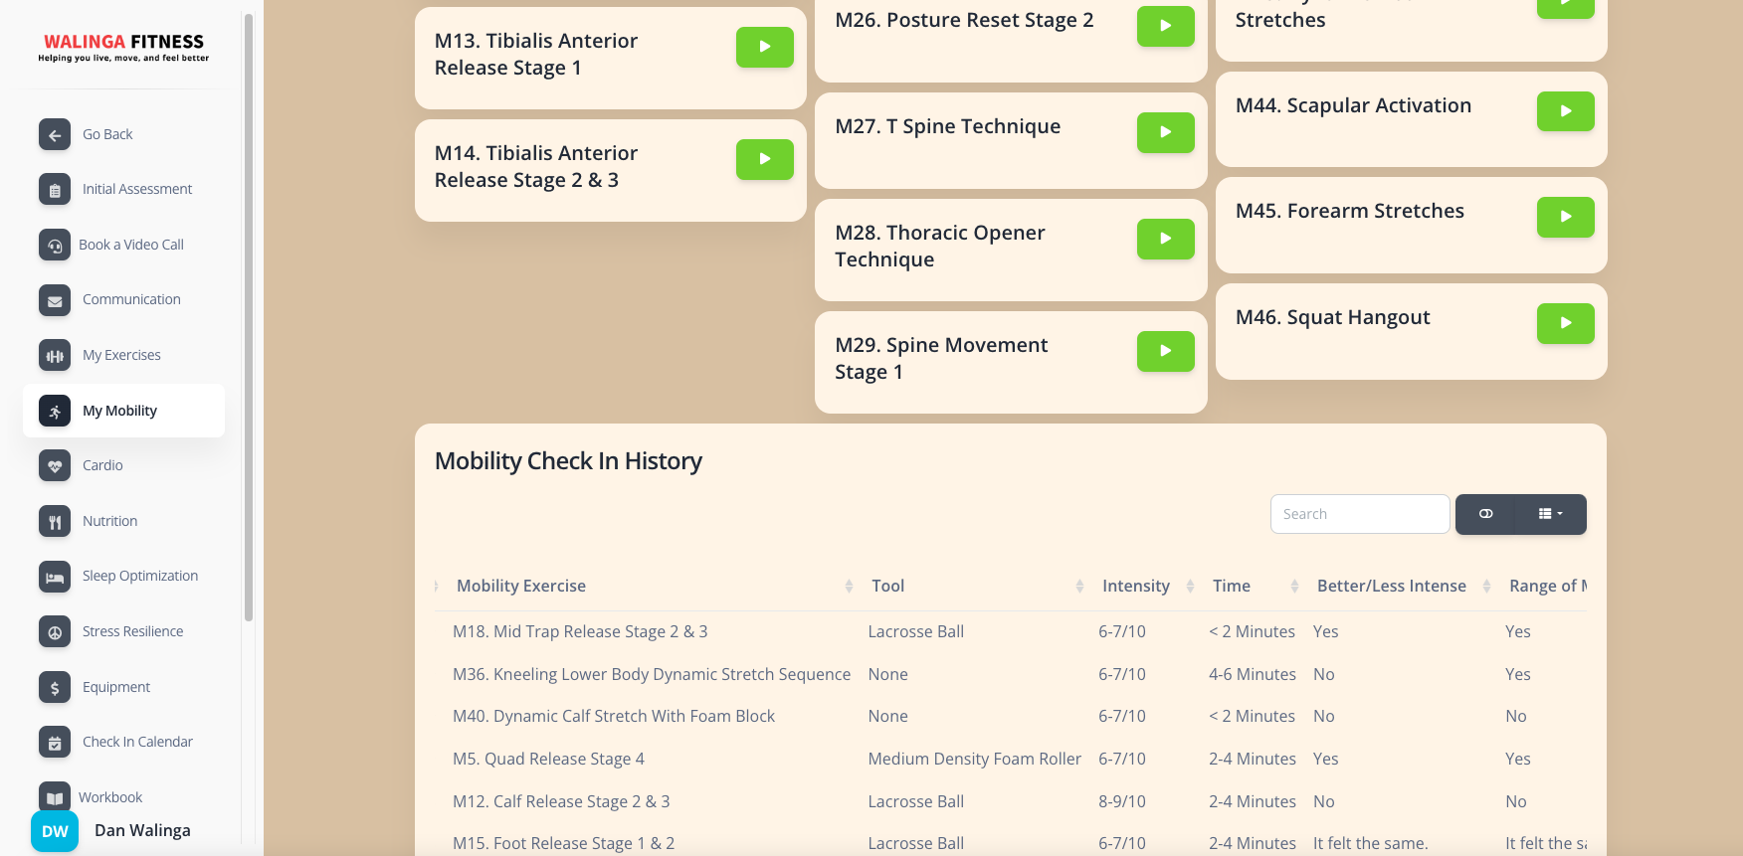Play M13 Tibialis Anterior Release Stage 1 video
Image resolution: width=1743 pixels, height=856 pixels.
point(765,47)
